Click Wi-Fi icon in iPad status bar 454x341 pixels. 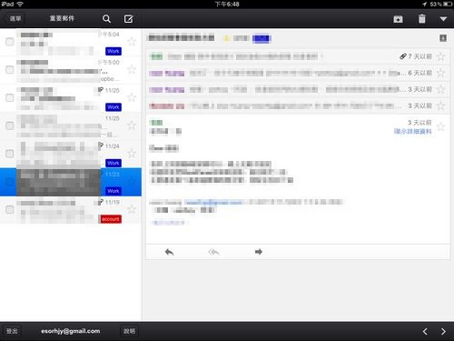20,4
